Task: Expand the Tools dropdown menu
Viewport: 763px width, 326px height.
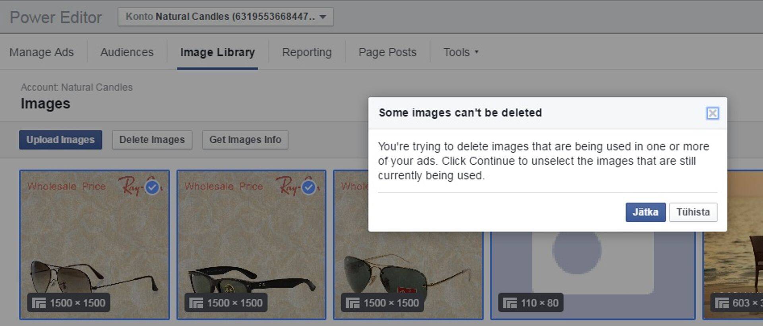Action: pyautogui.click(x=461, y=52)
